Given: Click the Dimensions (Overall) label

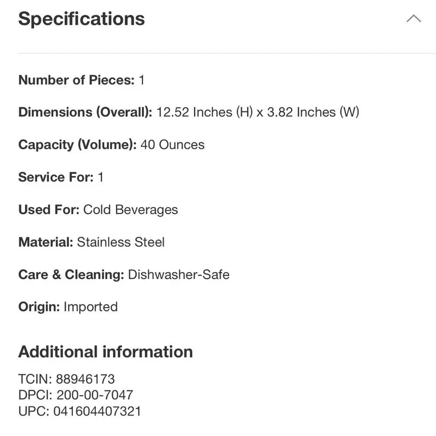Looking at the screenshot, I should (85, 112).
